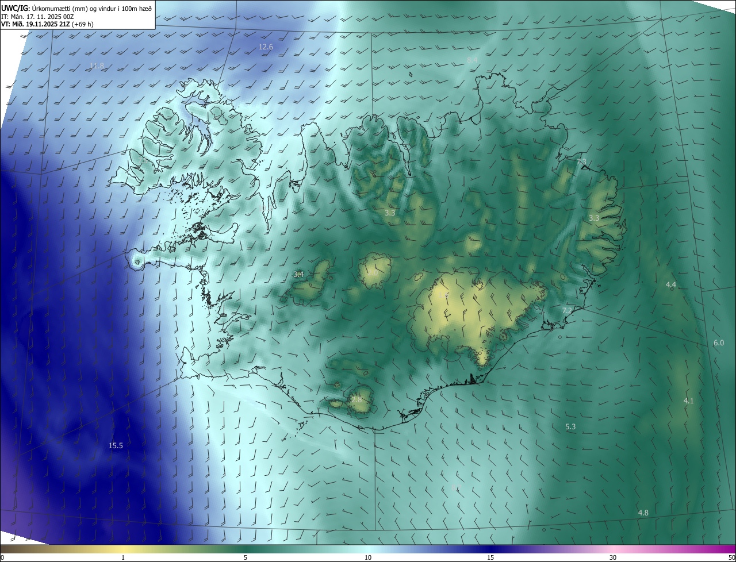Click the 15.5 value label in the dark blue area
Screen dimensions: 736x562
(116, 445)
